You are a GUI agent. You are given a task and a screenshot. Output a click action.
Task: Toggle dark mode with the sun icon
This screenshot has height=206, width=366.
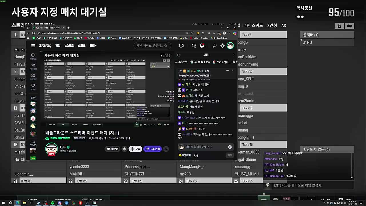tap(222, 46)
